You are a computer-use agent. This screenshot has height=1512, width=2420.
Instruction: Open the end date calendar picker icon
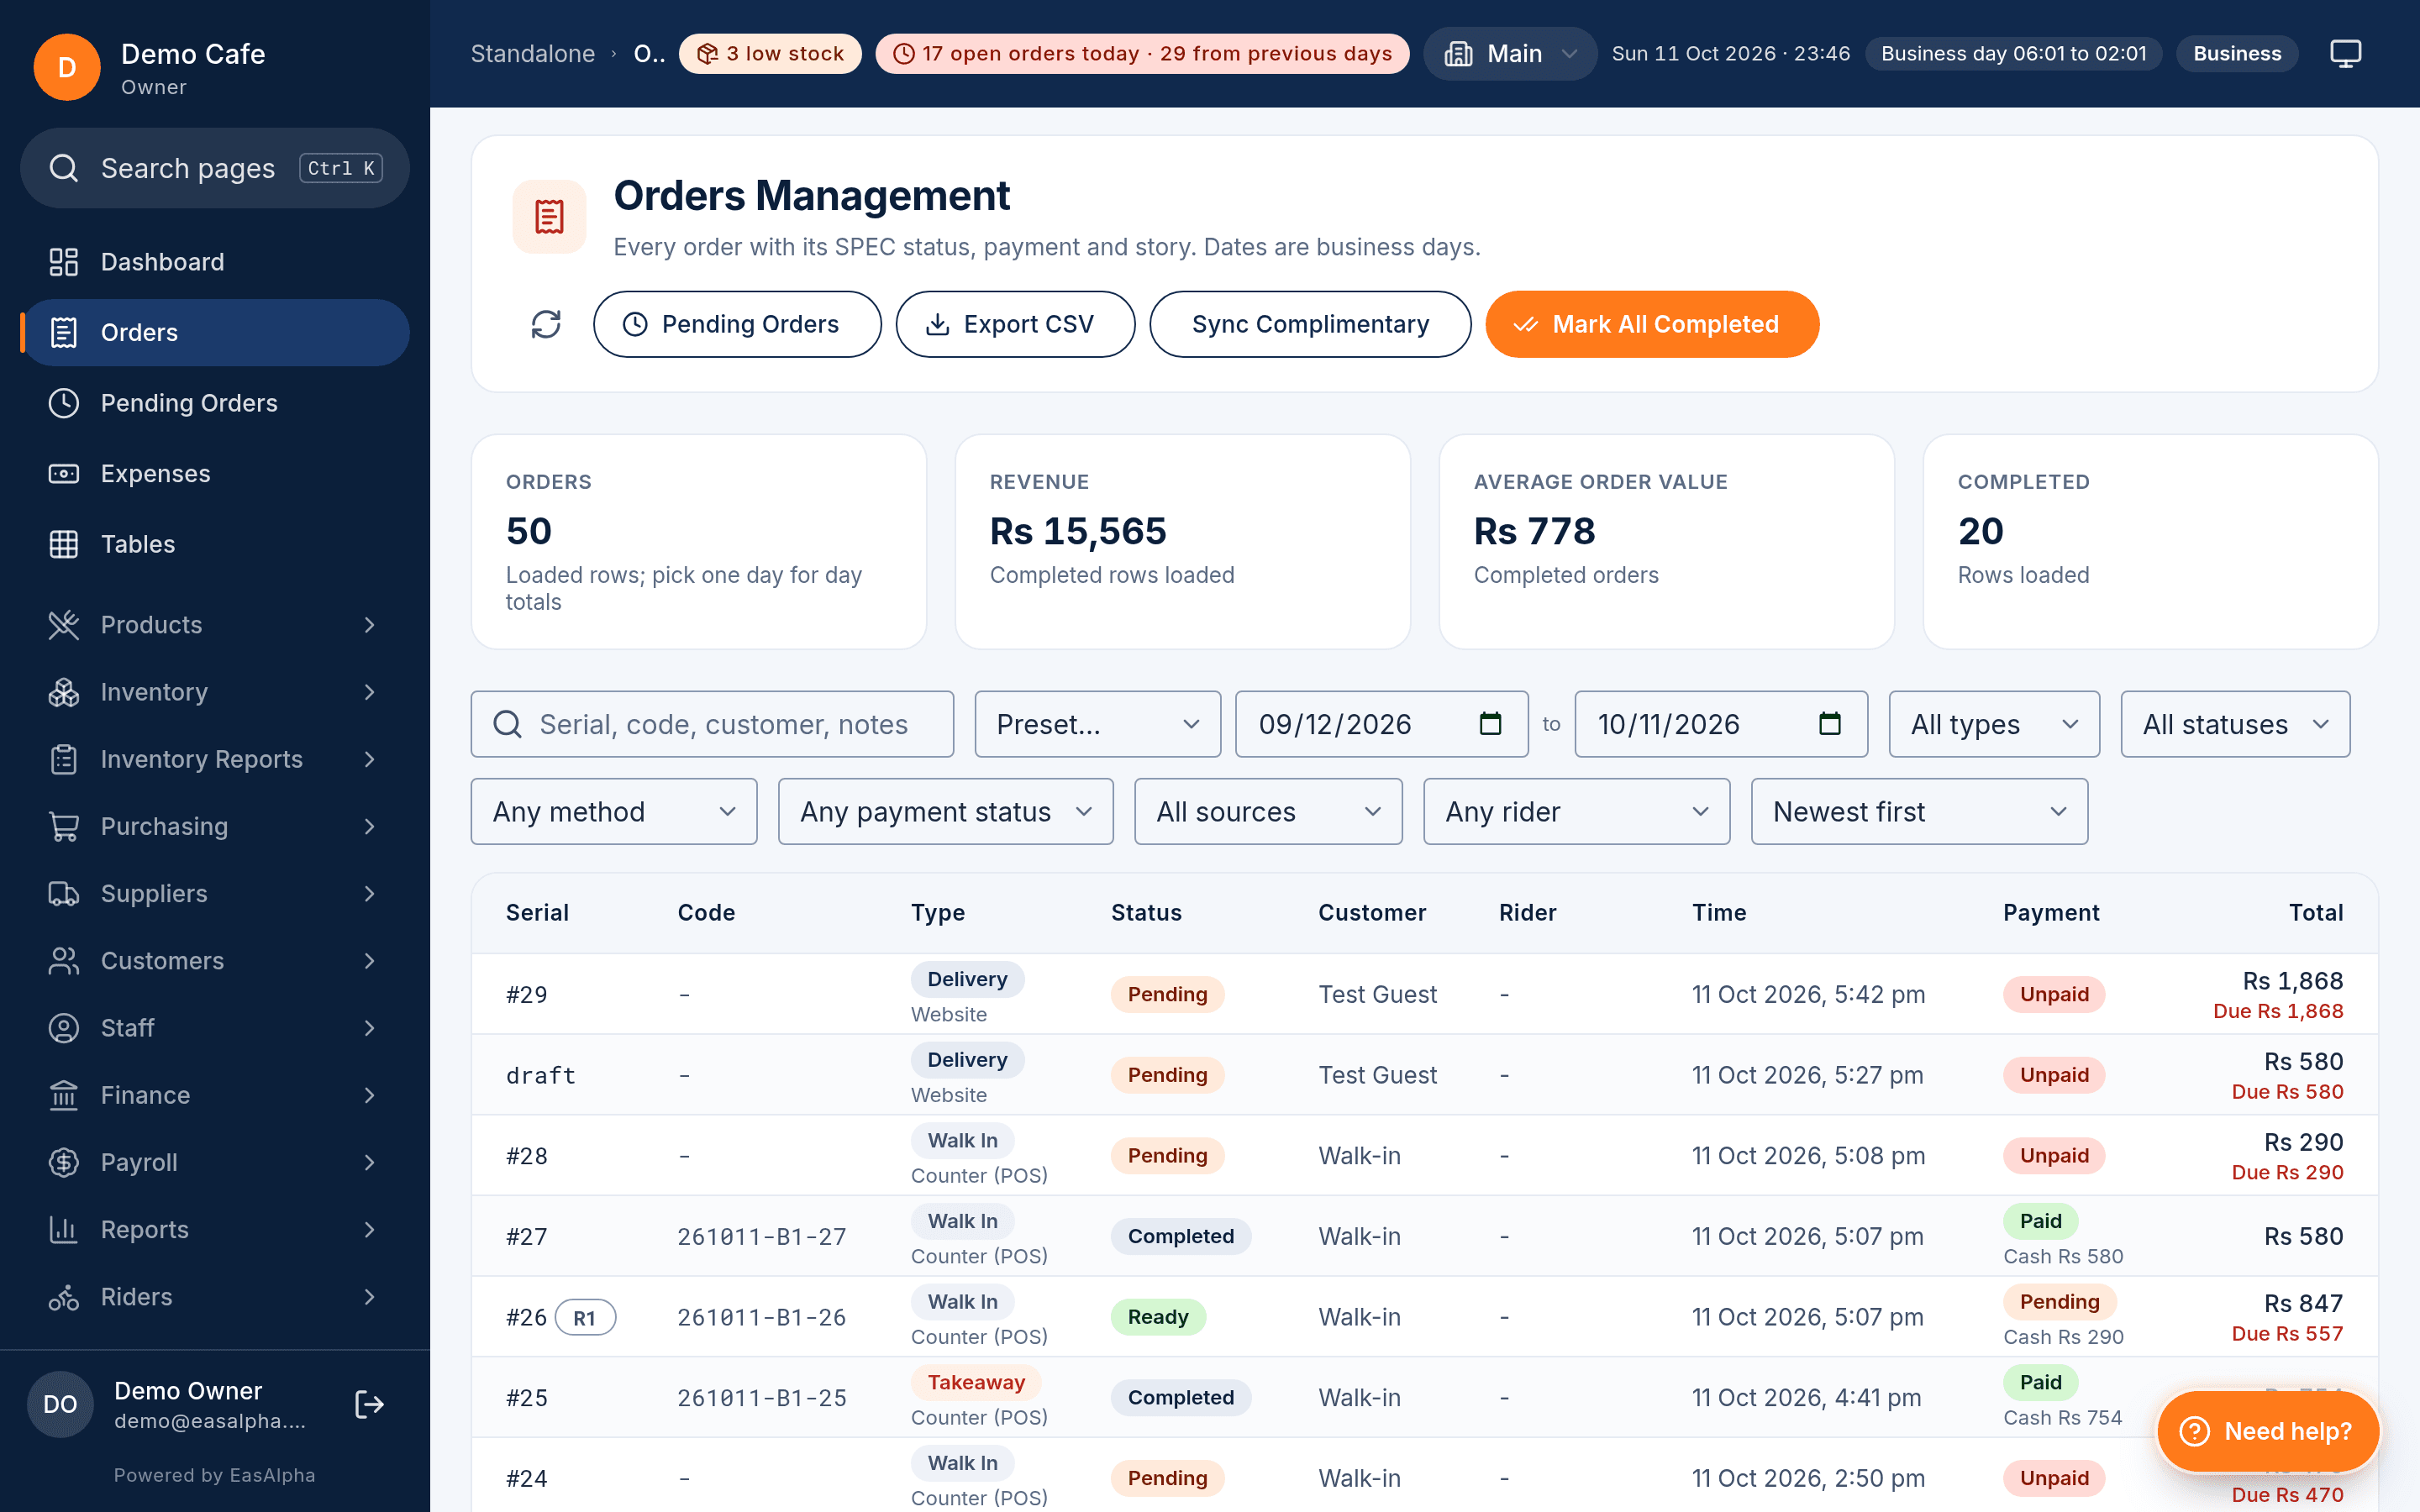[x=1829, y=723]
